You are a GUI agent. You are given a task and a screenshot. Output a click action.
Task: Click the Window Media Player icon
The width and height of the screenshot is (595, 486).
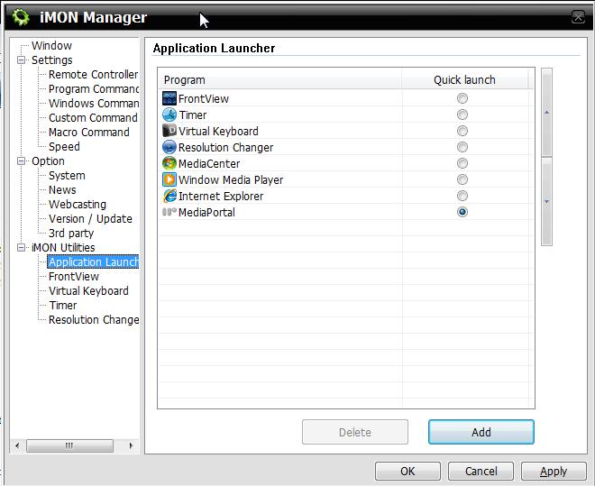tap(169, 179)
